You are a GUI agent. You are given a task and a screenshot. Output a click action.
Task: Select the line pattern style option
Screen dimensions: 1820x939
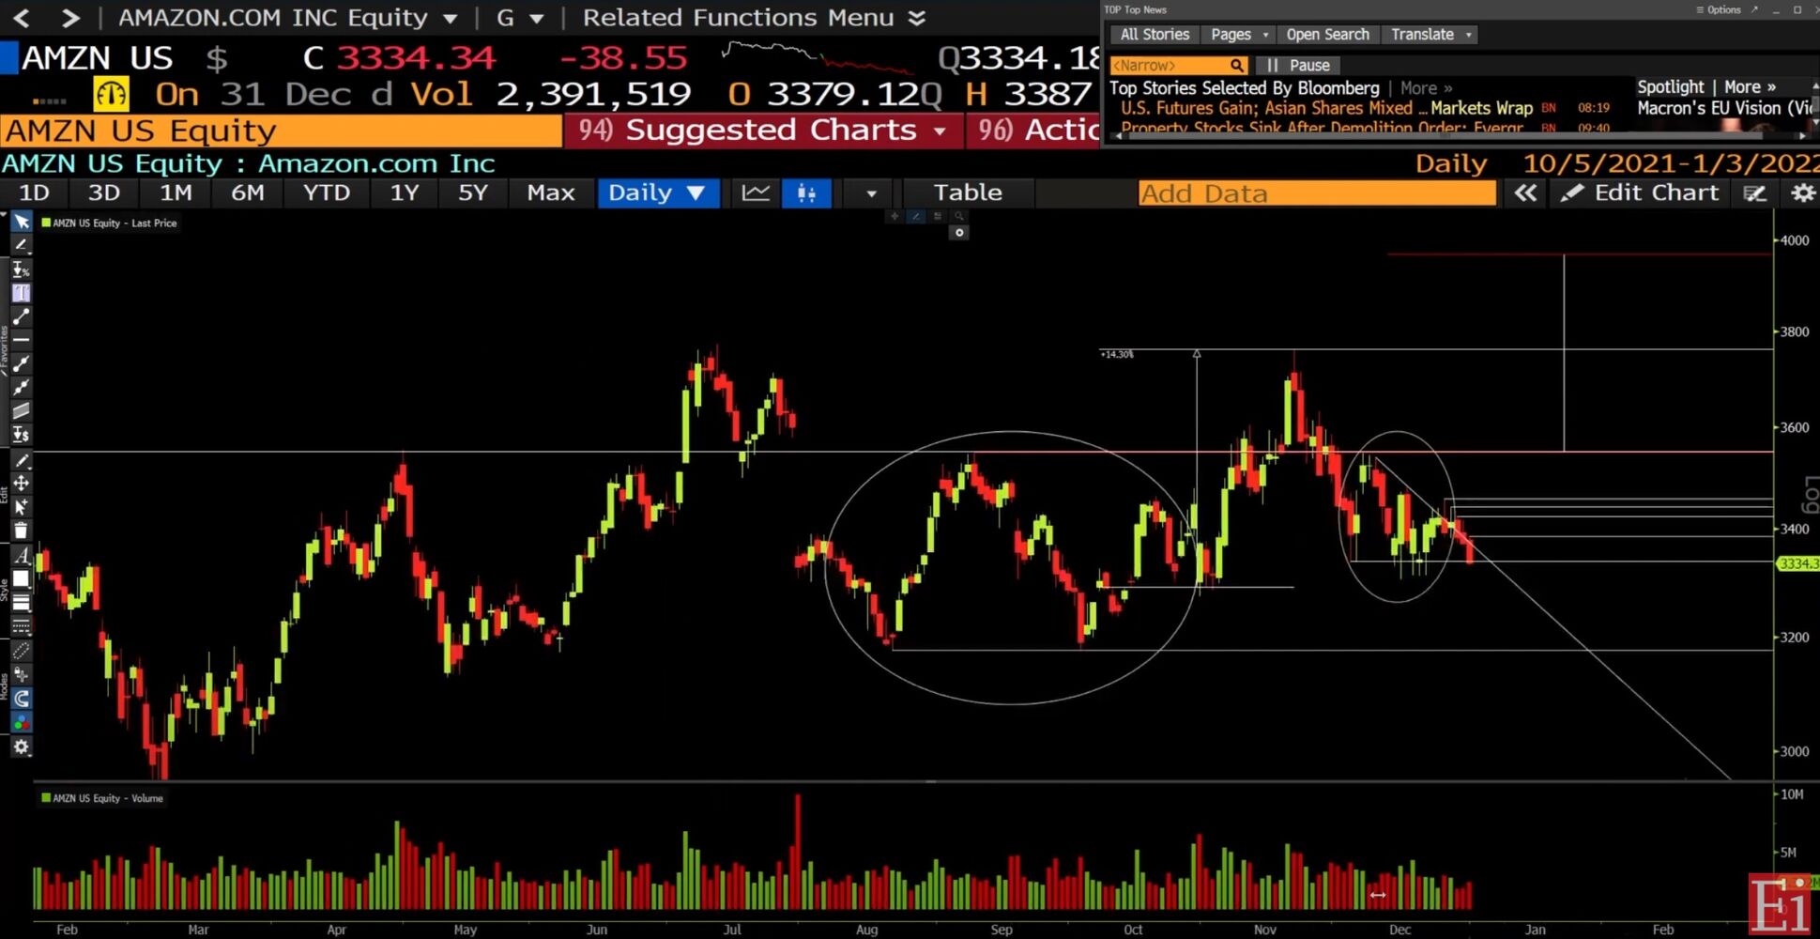tap(21, 626)
